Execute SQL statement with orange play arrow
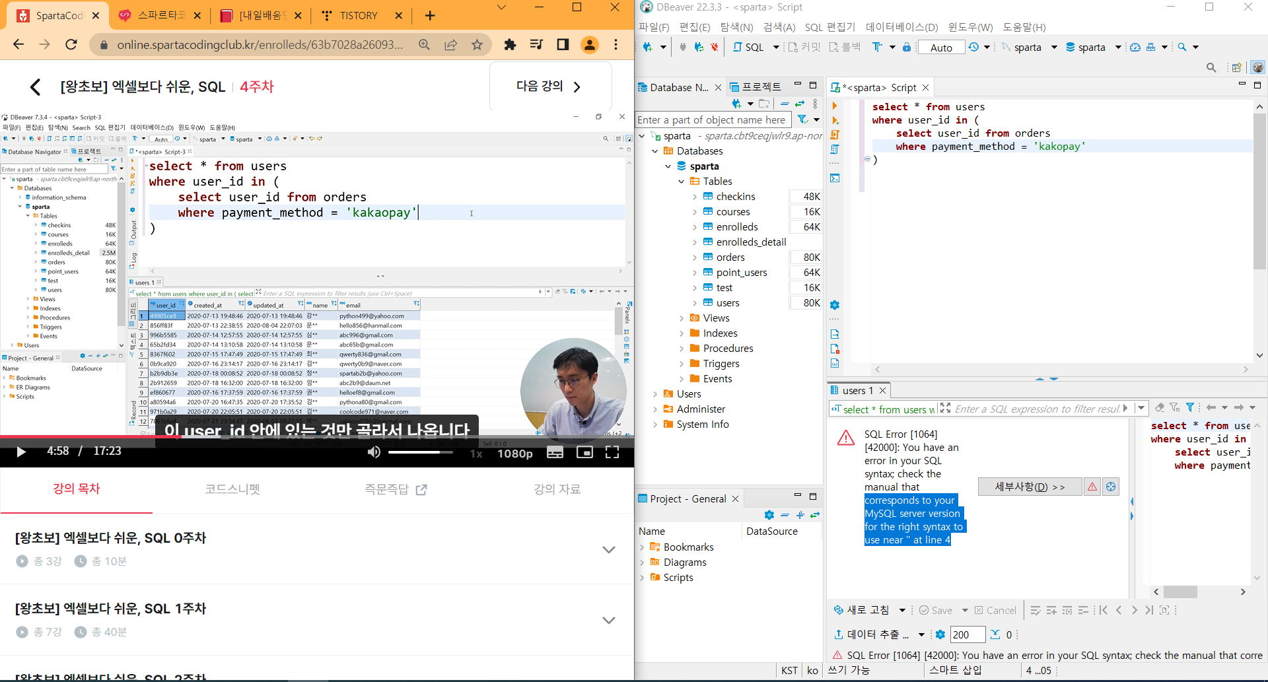This screenshot has height=682, width=1268. [835, 106]
